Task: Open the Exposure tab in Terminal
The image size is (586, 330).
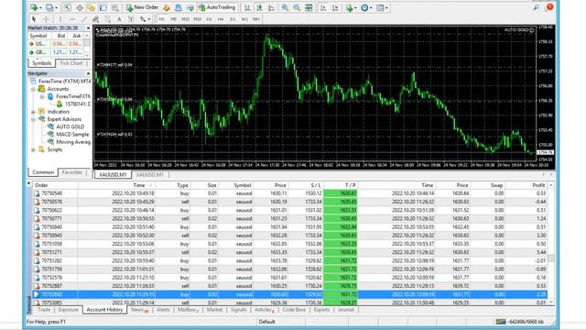Action: 69,310
